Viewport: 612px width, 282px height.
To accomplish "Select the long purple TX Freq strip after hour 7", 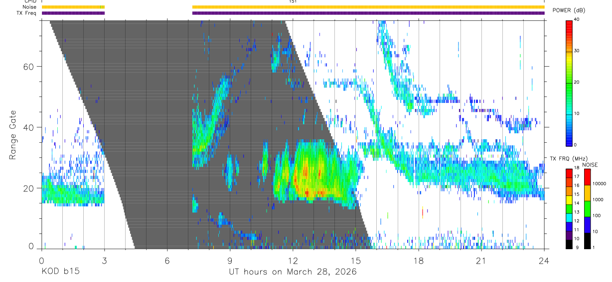I will (x=368, y=13).
